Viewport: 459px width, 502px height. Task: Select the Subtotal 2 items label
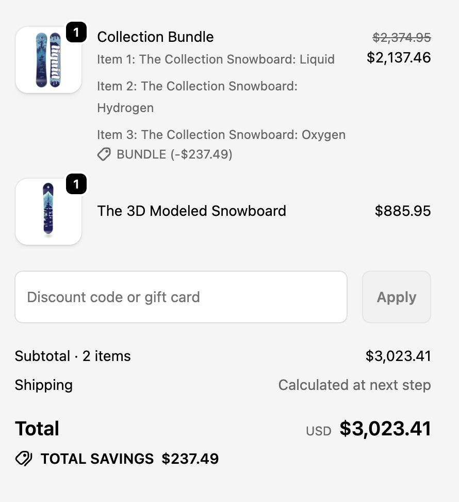click(x=73, y=356)
